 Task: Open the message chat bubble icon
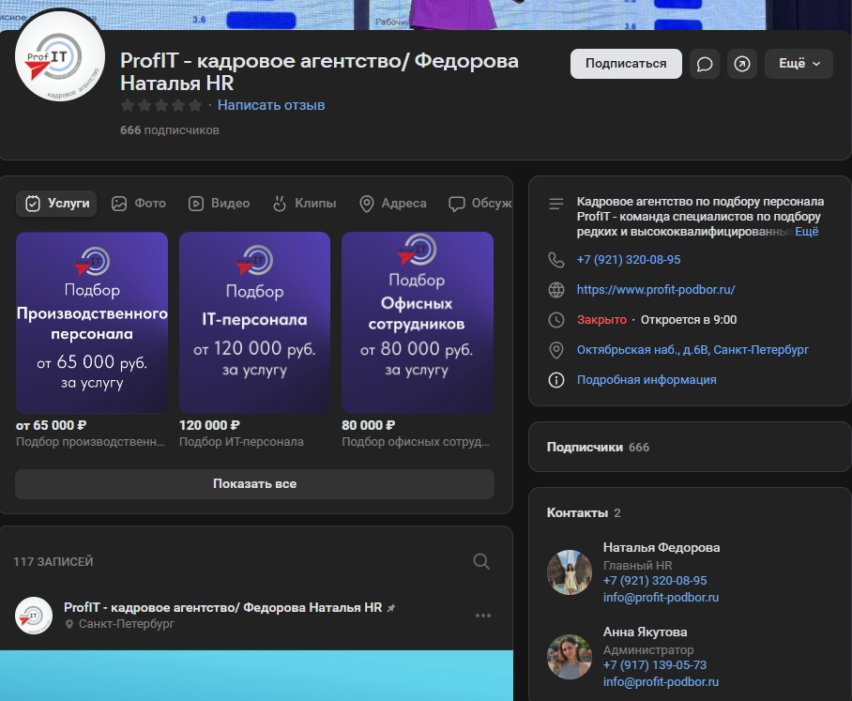pos(705,64)
